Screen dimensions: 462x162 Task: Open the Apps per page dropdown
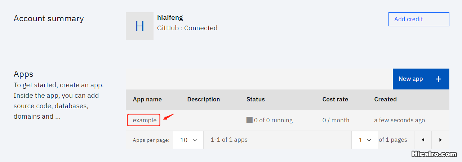[x=188, y=140]
